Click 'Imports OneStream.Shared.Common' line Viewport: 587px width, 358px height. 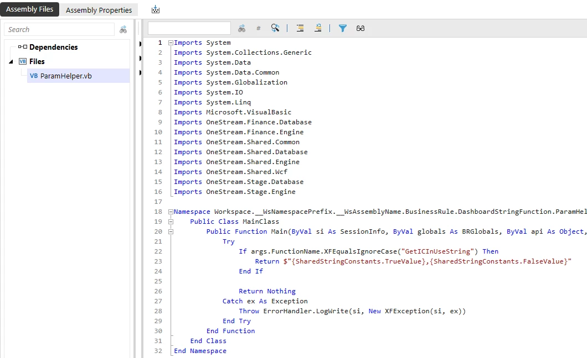coord(236,142)
